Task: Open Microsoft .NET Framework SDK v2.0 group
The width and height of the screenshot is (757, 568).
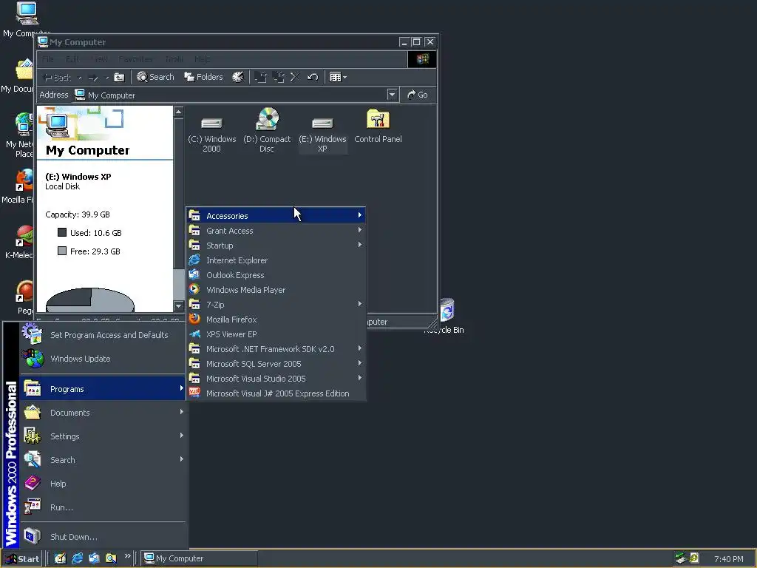Action: [x=276, y=349]
